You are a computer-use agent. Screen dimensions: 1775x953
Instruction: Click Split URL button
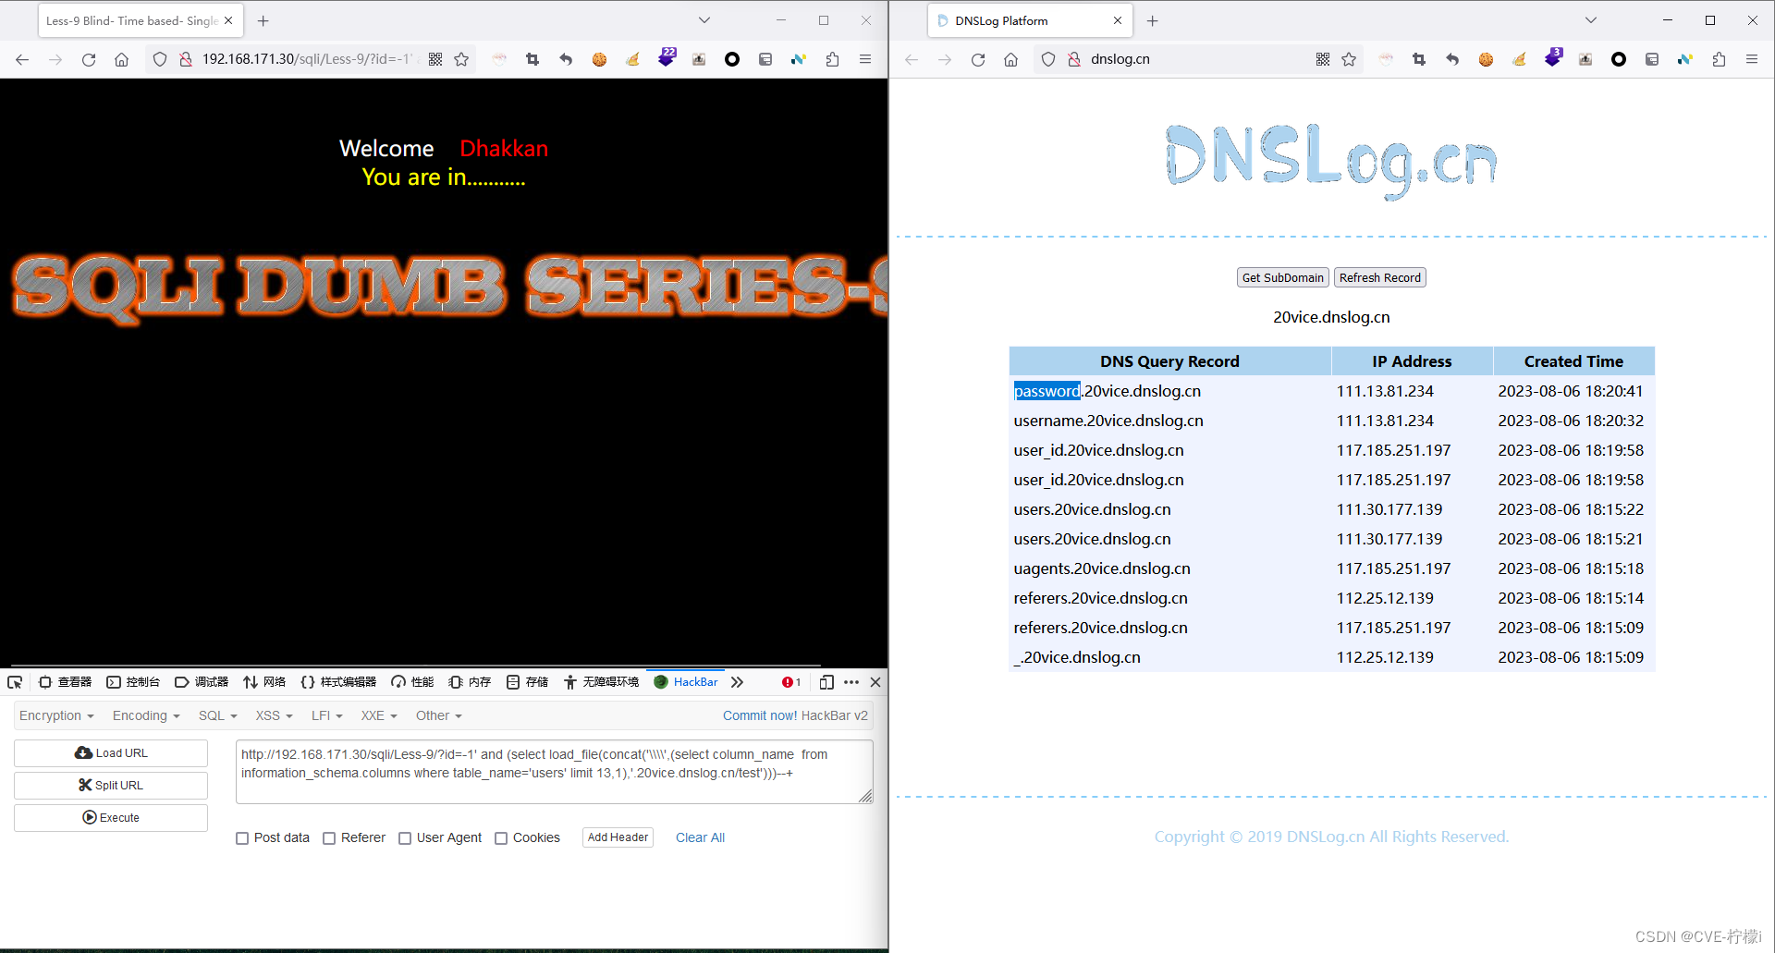pos(111,786)
